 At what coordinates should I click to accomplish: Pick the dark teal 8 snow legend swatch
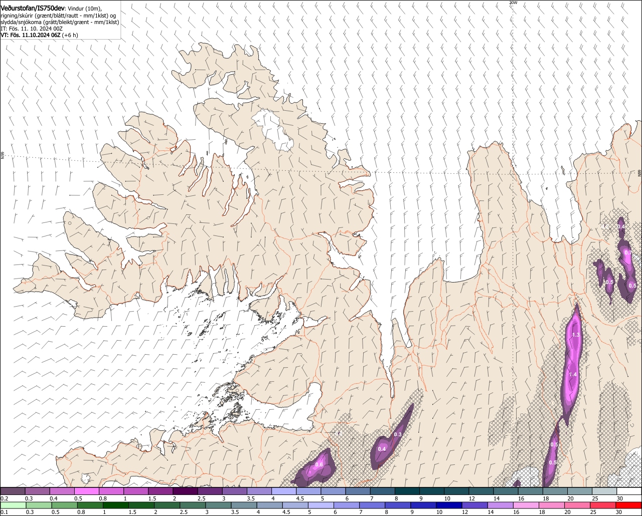pyautogui.click(x=407, y=491)
